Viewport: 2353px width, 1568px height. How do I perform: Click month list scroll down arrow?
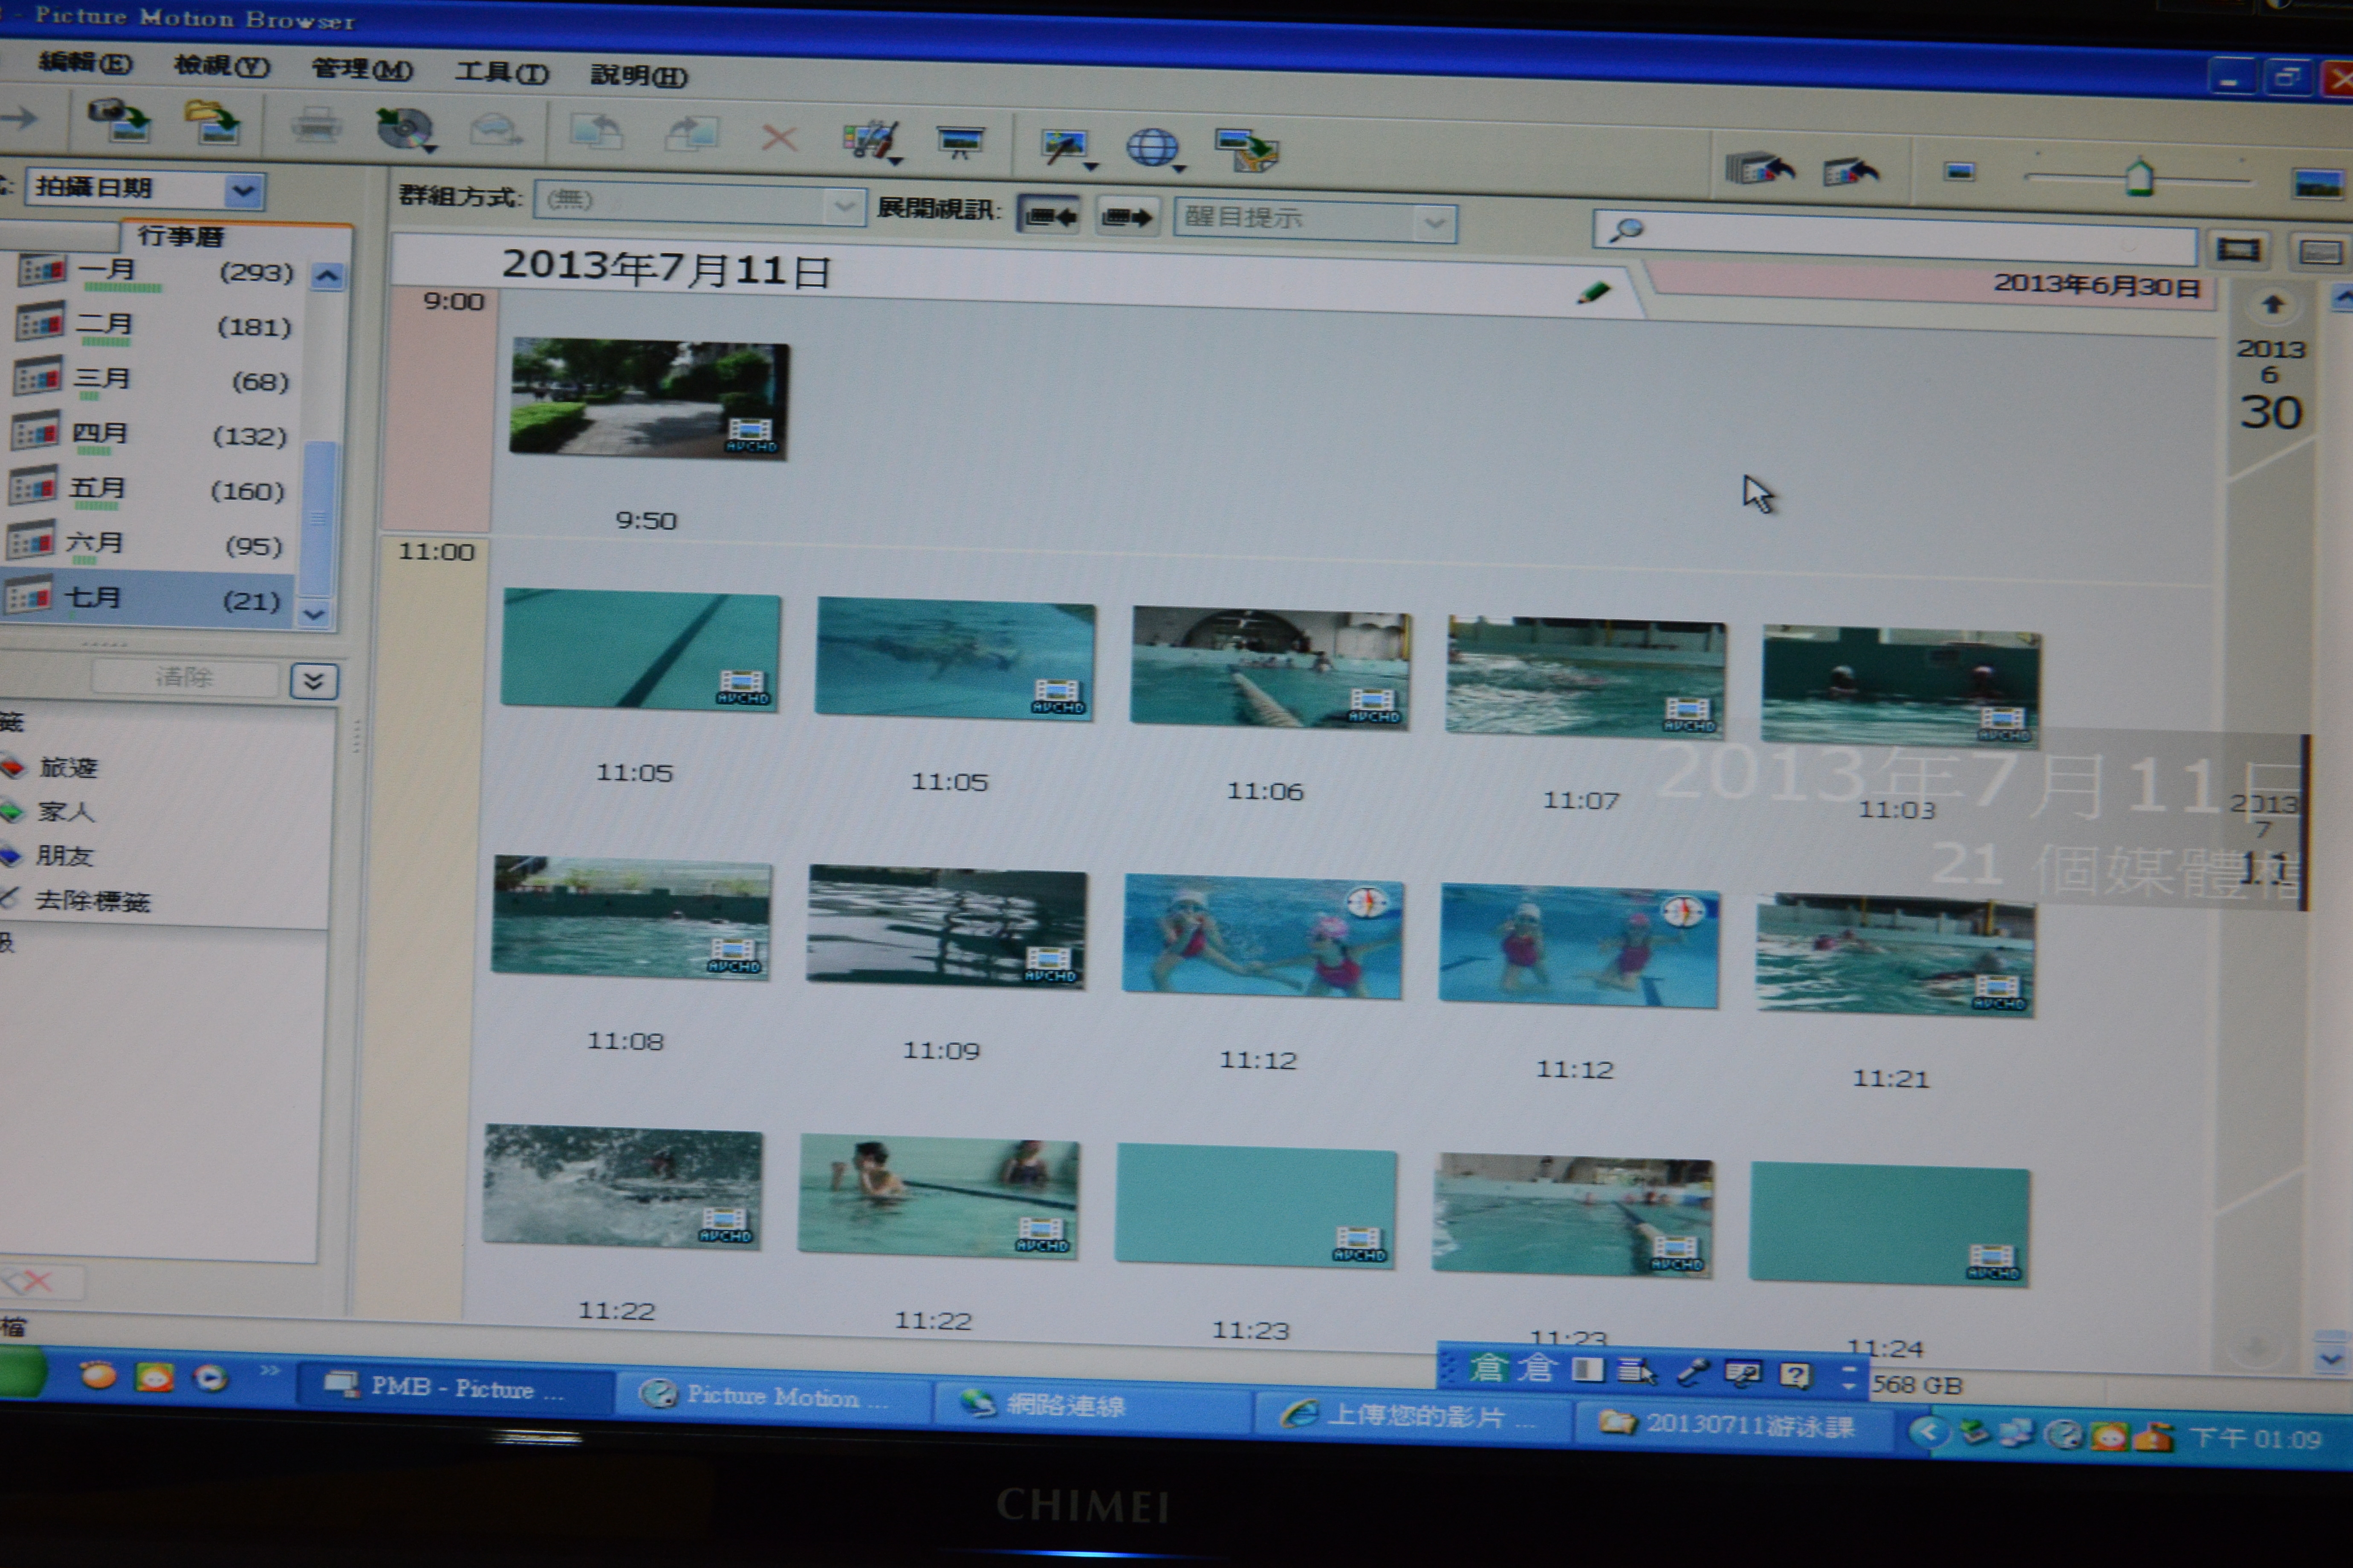pyautogui.click(x=314, y=614)
